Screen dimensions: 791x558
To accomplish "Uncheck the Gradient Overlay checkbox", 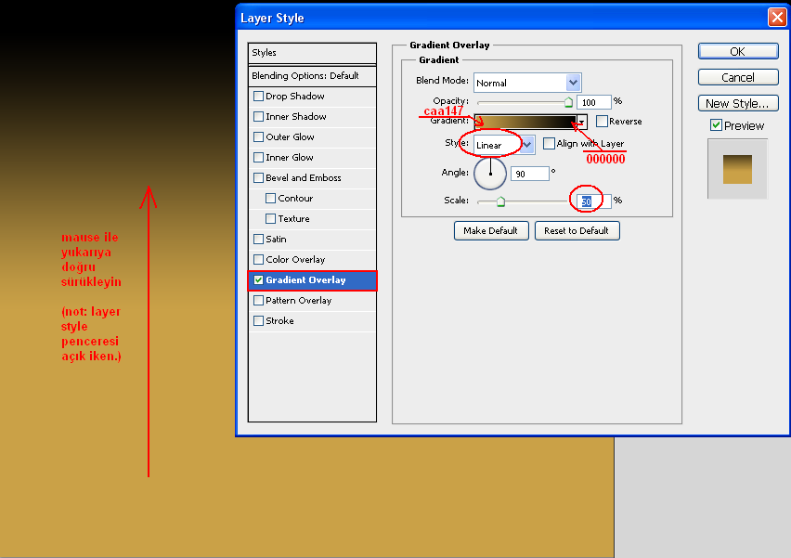I will (258, 280).
